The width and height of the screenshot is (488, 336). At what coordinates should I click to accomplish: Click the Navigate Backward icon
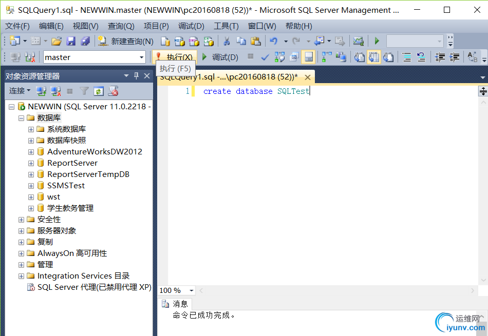pyautogui.click(x=320, y=41)
